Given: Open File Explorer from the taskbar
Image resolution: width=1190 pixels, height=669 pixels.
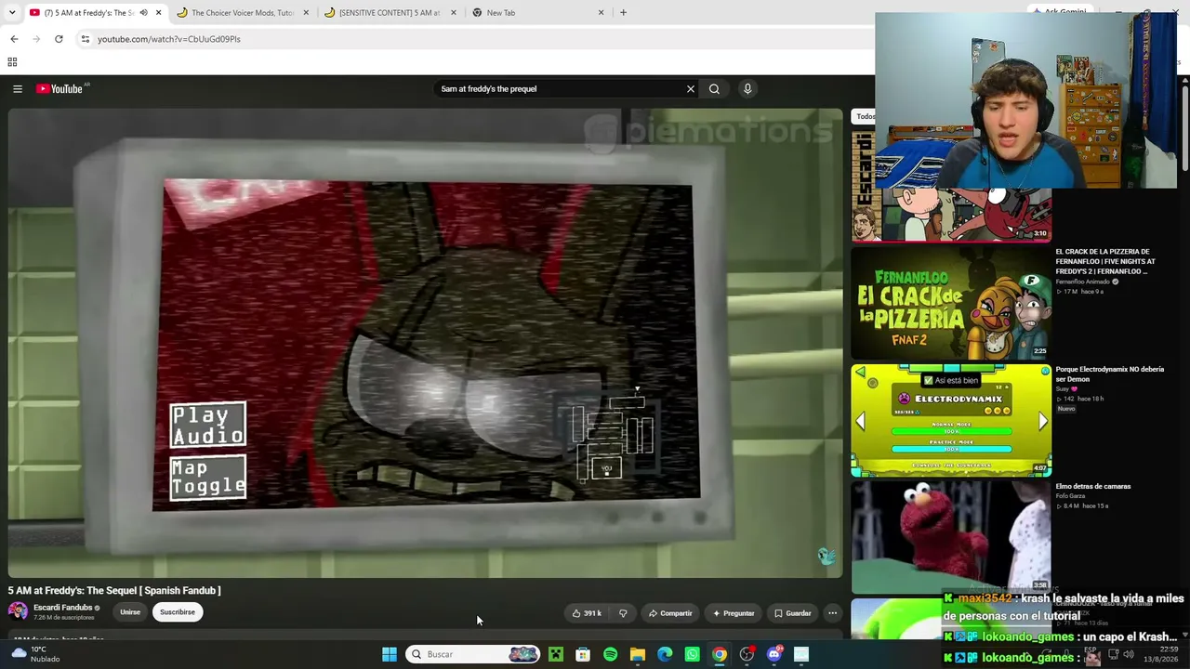Looking at the screenshot, I should click(638, 654).
